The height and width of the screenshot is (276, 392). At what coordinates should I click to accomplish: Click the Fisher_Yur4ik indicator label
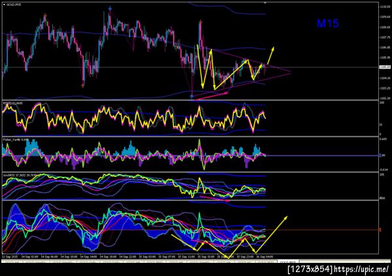[x=16, y=139]
